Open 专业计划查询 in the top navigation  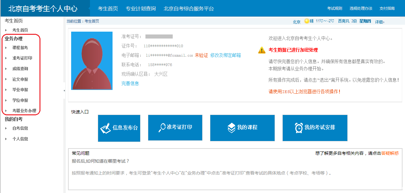click(x=141, y=8)
